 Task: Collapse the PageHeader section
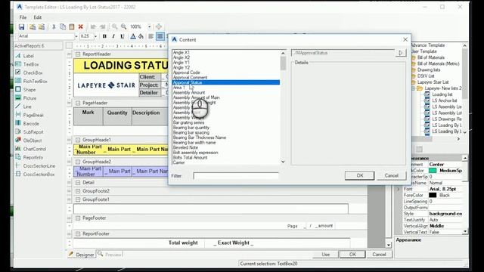[78, 103]
